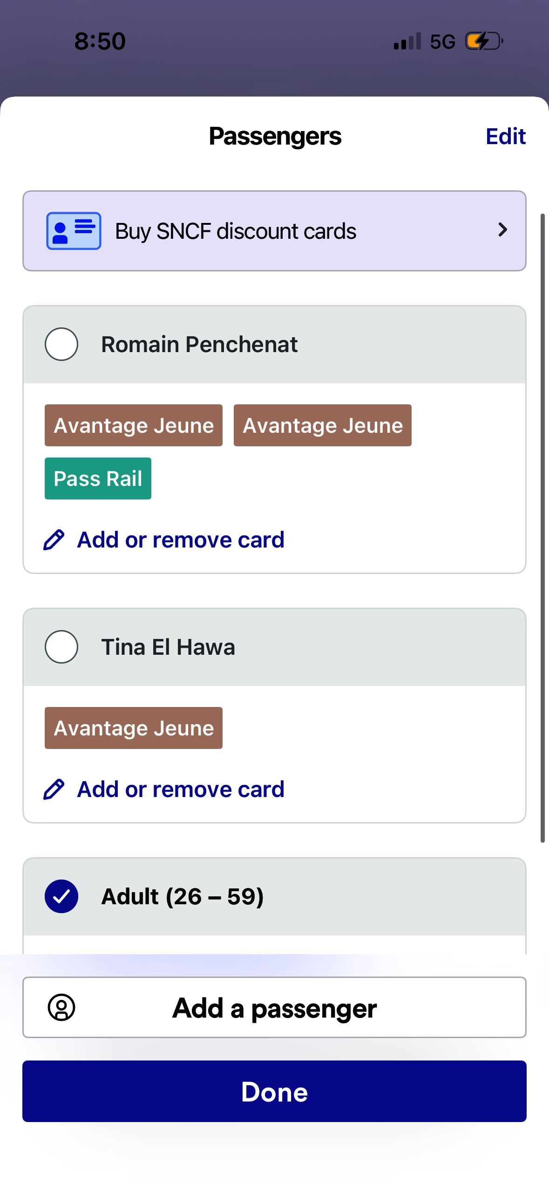Tap Edit in the Passengers header
The height and width of the screenshot is (1192, 549).
(x=505, y=137)
